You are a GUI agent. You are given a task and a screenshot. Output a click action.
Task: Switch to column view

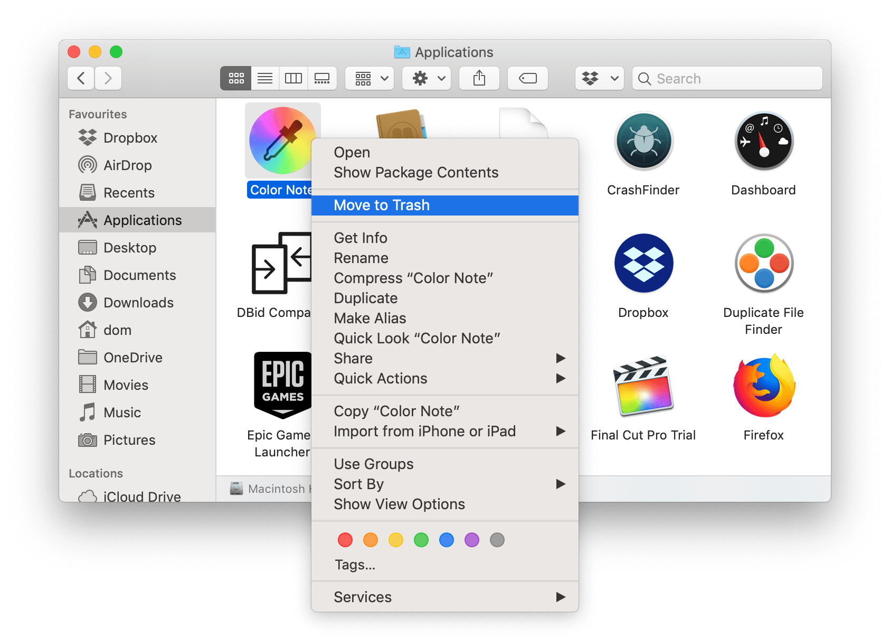[293, 78]
